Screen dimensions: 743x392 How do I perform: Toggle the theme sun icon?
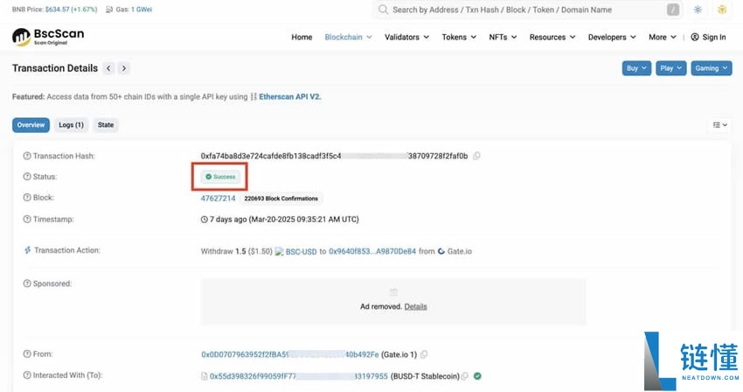point(698,10)
